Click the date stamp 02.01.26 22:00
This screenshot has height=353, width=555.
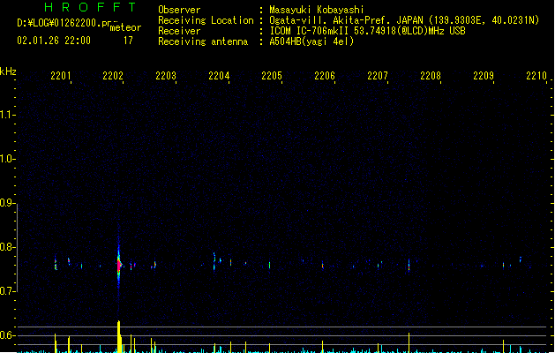54,41
